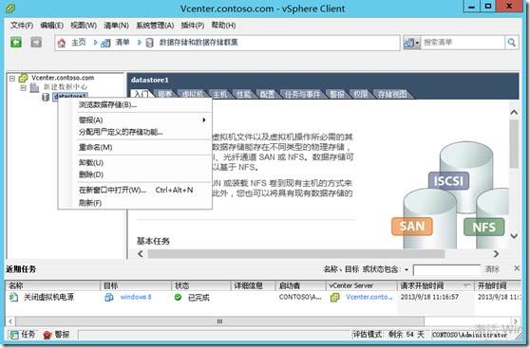Viewport: 530px width, 348px height.
Task: Click the vSphere Client title bar icon
Action: pyautogui.click(x=10, y=9)
